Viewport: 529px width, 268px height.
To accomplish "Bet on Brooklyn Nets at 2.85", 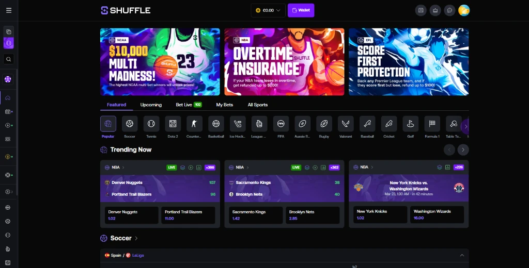I will [x=313, y=215].
